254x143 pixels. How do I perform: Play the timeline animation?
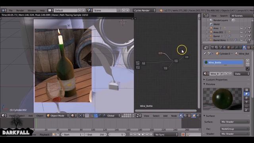tap(143, 134)
